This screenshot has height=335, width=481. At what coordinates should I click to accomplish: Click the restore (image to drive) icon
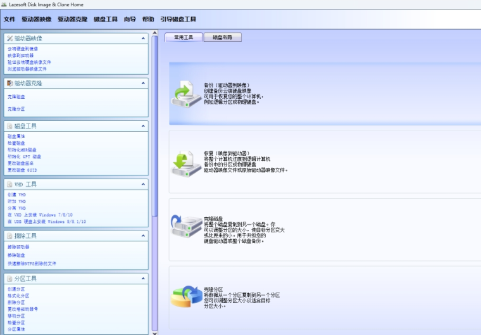[186, 163]
